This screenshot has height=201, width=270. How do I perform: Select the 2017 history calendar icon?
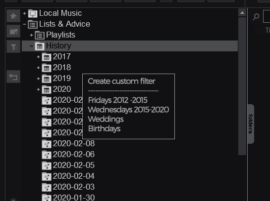(47, 57)
